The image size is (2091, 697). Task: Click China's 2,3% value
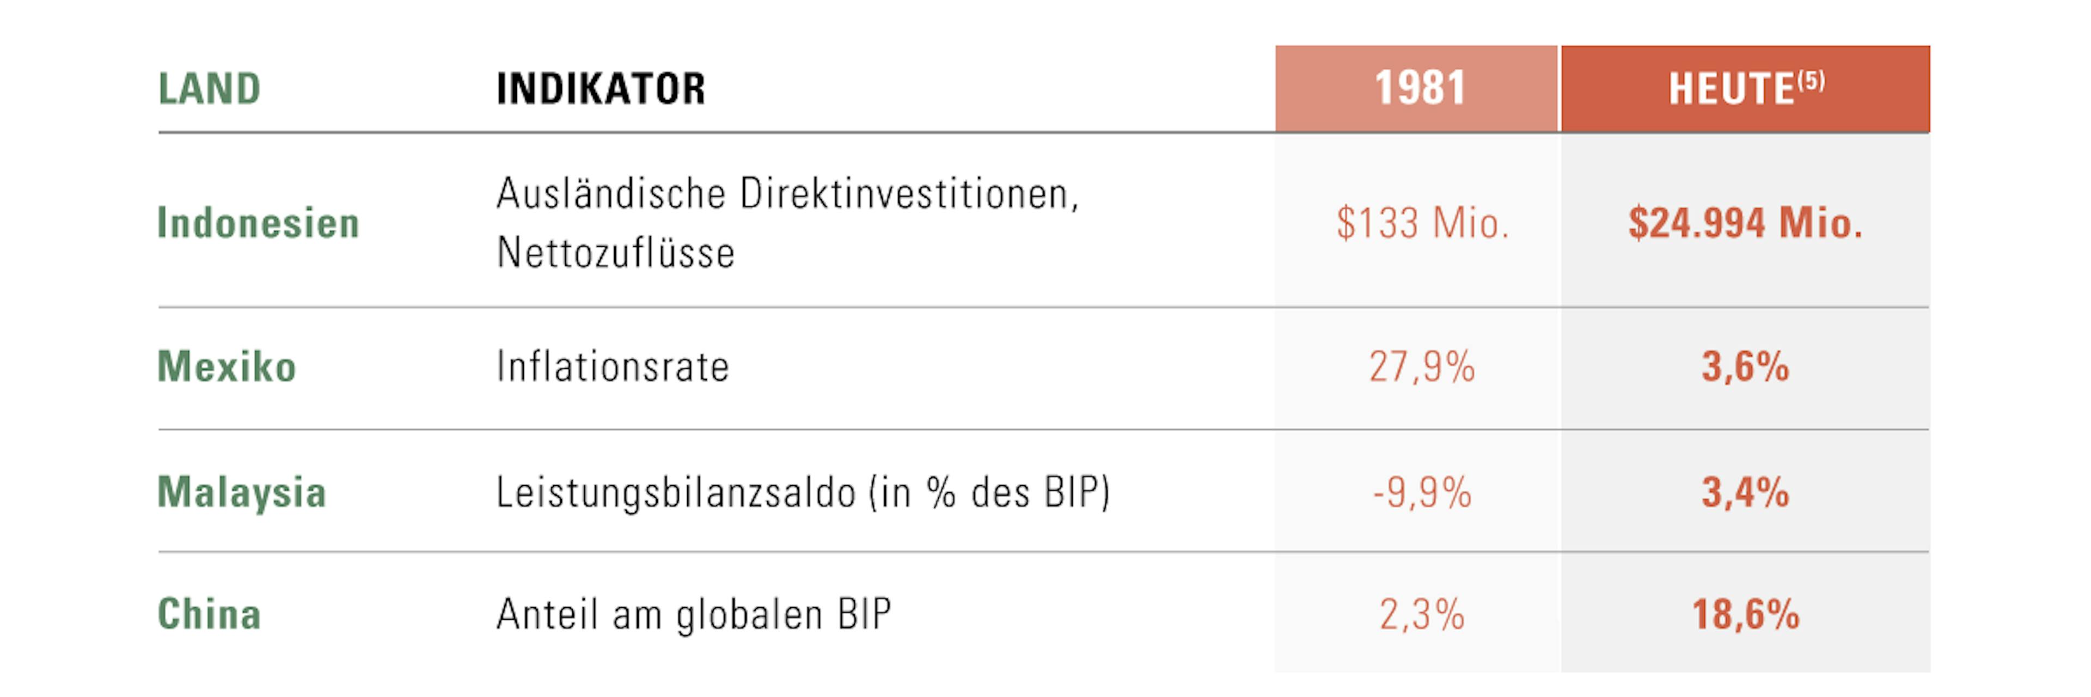pos(1422,614)
